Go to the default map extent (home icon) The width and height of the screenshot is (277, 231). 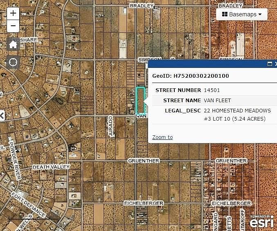click(13, 45)
